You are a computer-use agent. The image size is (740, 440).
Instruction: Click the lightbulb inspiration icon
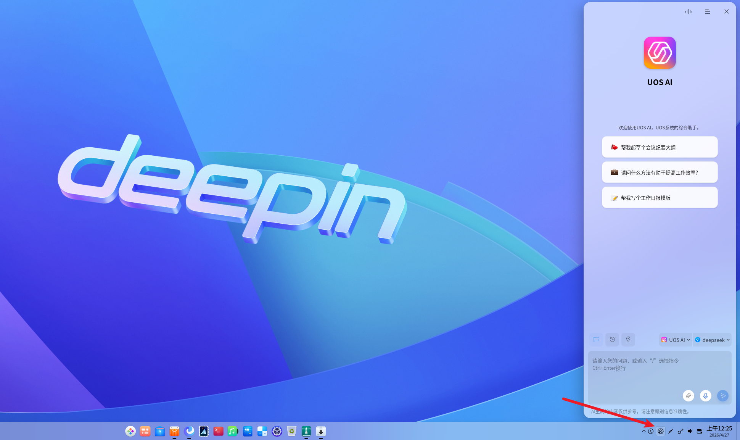(628, 340)
